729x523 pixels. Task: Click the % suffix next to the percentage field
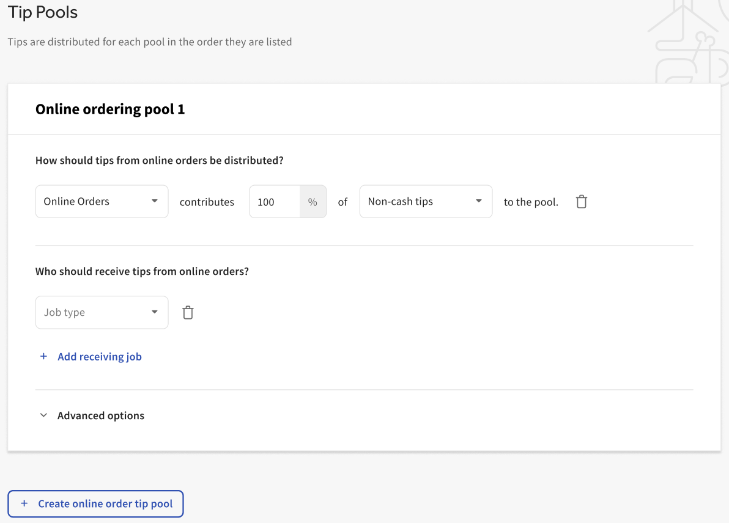point(313,201)
